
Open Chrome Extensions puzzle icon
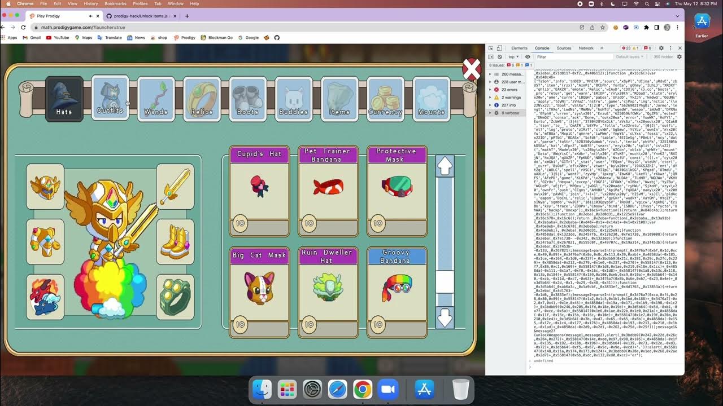pyautogui.click(x=647, y=27)
